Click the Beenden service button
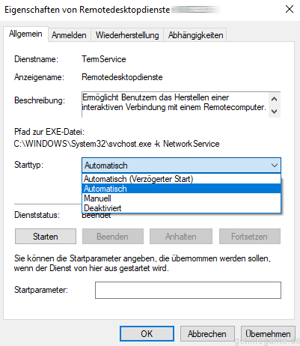This screenshot has width=300, height=346. click(x=113, y=237)
